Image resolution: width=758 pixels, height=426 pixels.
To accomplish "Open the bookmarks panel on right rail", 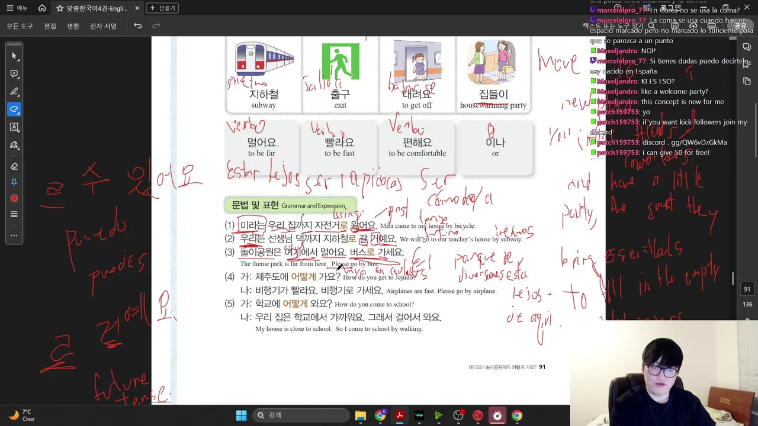I will click(747, 64).
